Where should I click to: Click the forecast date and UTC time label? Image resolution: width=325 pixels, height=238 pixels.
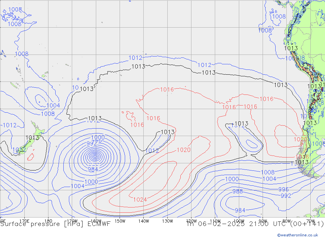(255, 224)
